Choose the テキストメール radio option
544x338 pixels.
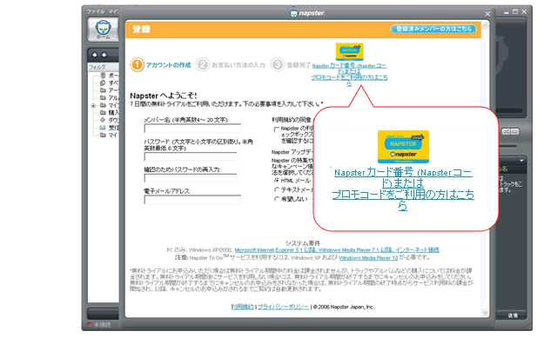click(x=277, y=189)
